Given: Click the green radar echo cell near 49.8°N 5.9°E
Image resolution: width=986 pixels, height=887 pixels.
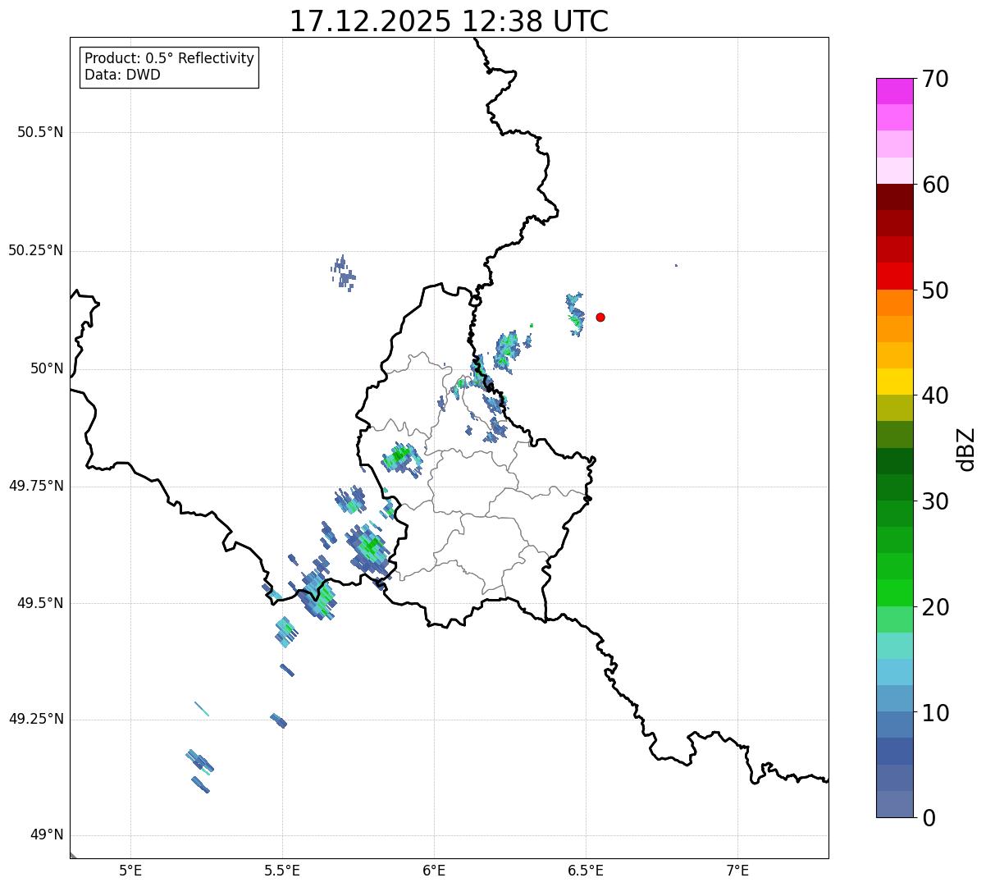Looking at the screenshot, I should [402, 458].
